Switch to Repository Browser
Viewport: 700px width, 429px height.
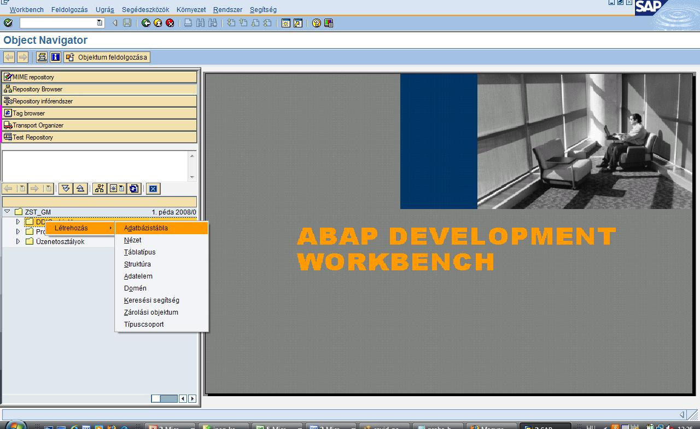click(x=100, y=89)
